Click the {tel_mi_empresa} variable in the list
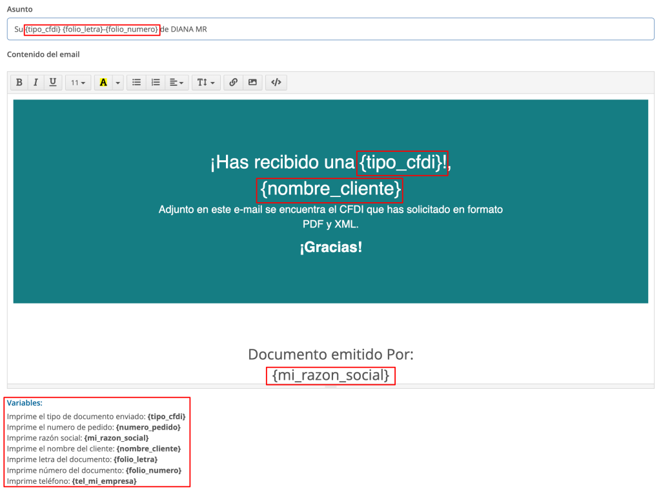The height and width of the screenshot is (489, 661). pyautogui.click(x=104, y=481)
